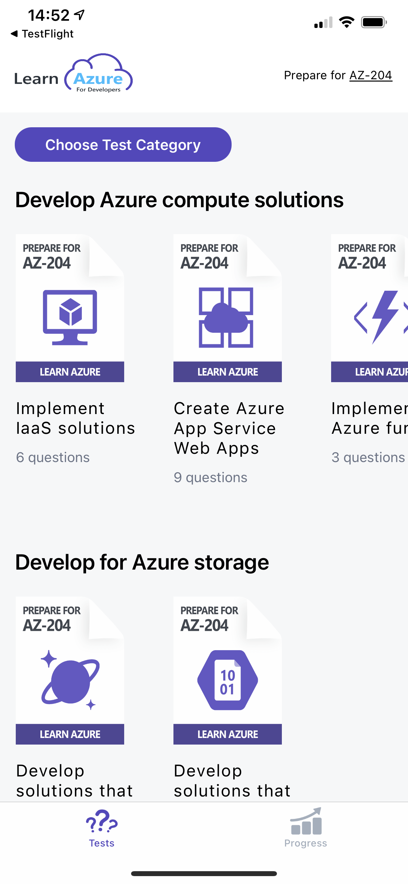The height and width of the screenshot is (884, 408).
Task: Switch to the Progress tab label
Action: [306, 843]
